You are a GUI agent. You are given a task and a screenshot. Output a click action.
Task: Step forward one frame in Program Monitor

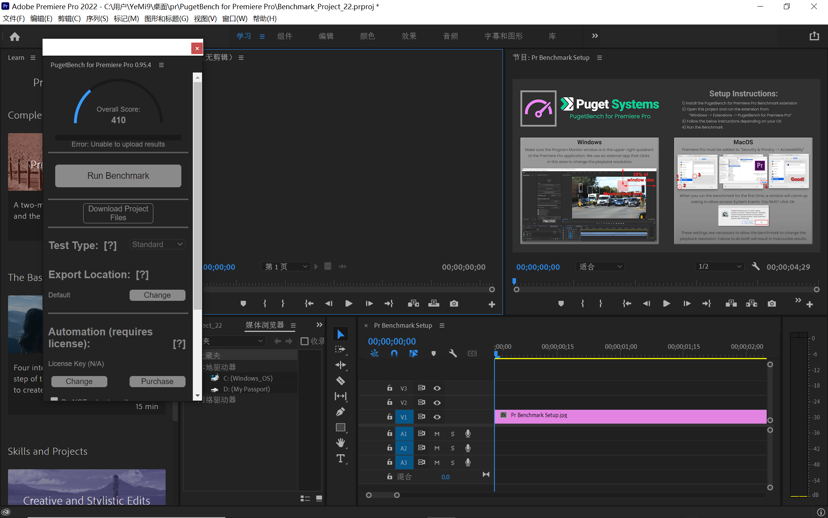[687, 304]
